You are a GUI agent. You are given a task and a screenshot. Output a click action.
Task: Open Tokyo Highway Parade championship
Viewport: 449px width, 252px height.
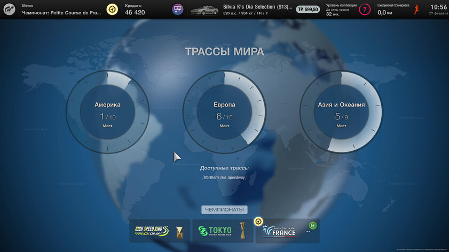tap(223, 231)
